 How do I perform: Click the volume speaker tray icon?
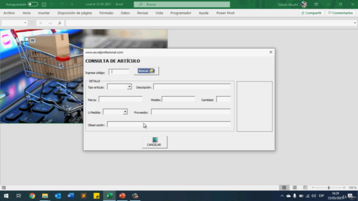(x=314, y=196)
